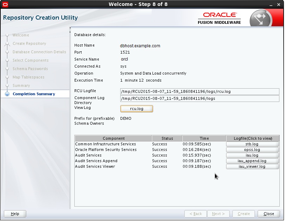
Task: Click the Close button
Action: [269, 214]
